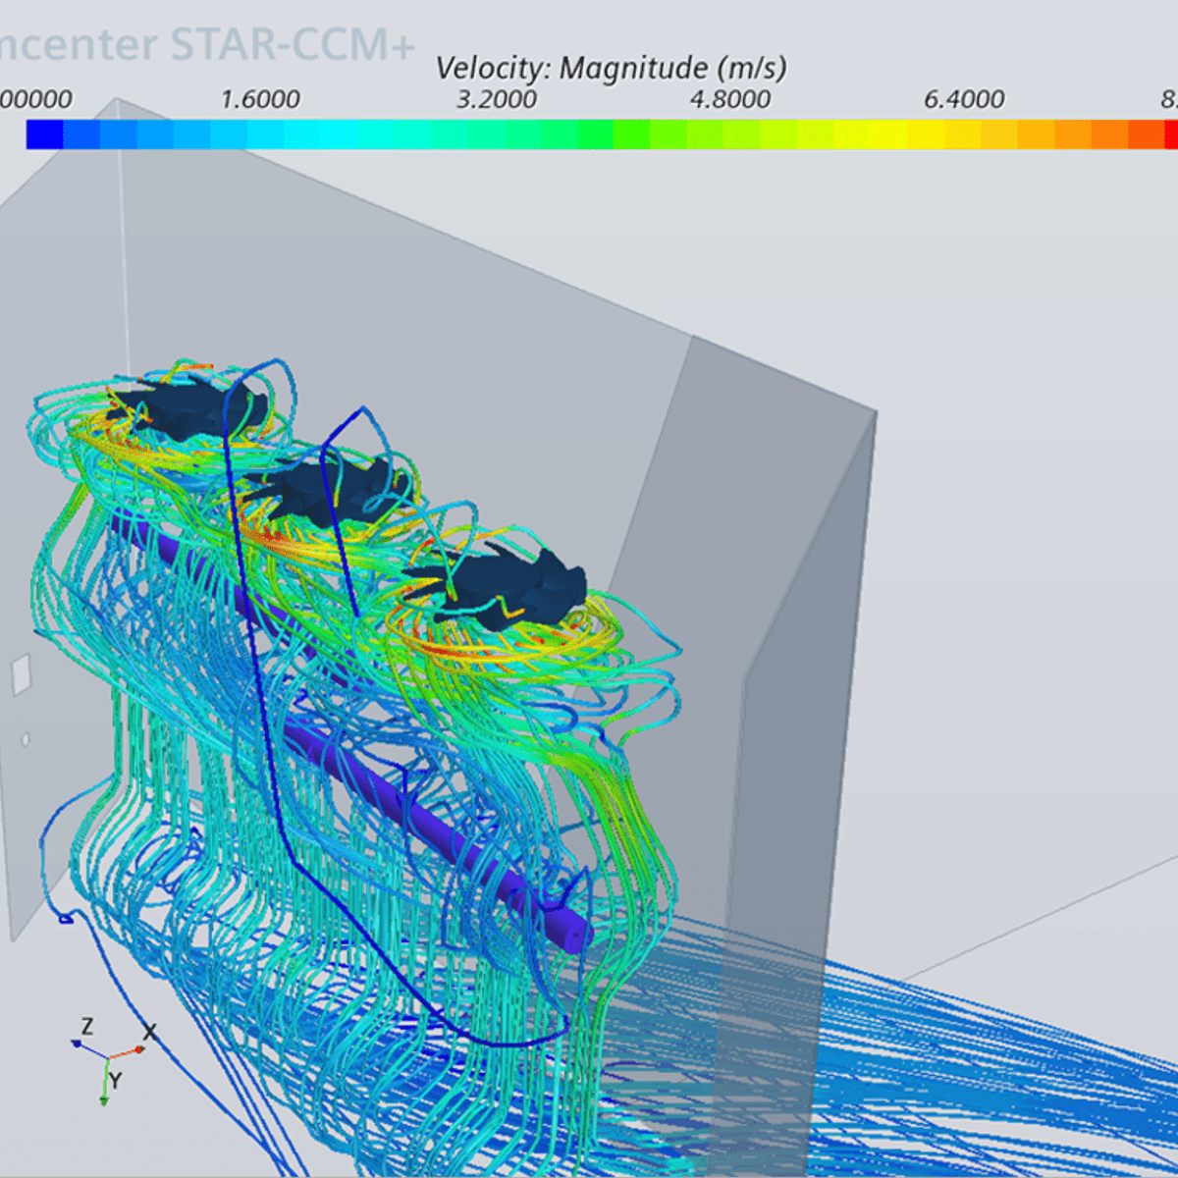
Task: Click the 0.00000 minimum value label
Action: coord(34,98)
